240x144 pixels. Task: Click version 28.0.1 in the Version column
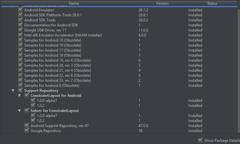(143, 15)
